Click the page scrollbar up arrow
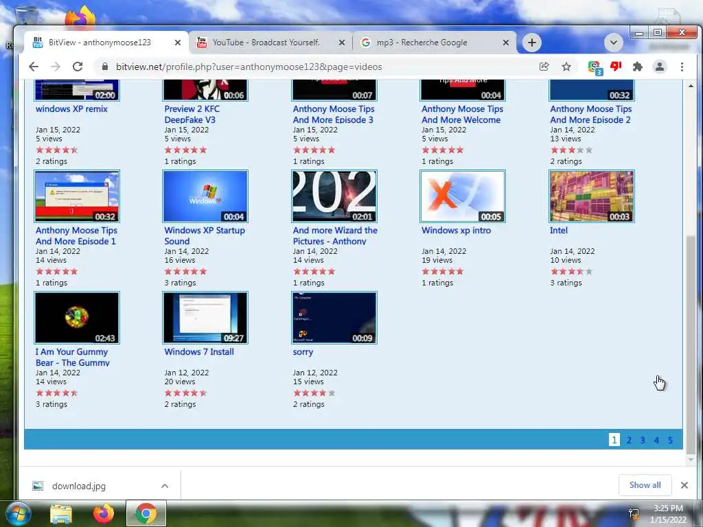The image size is (703, 527). pyautogui.click(x=691, y=85)
